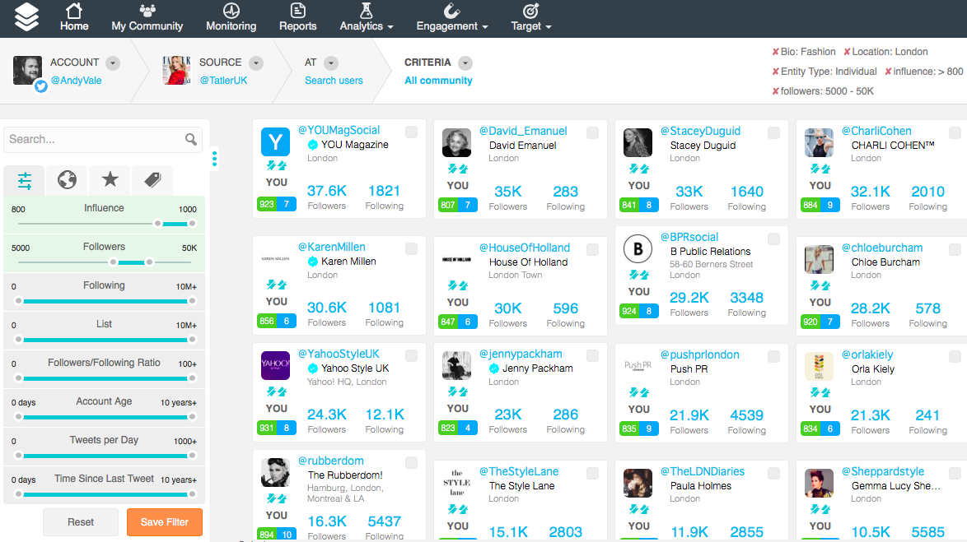Click the Tweets per Day slider left handle

pyautogui.click(x=18, y=456)
